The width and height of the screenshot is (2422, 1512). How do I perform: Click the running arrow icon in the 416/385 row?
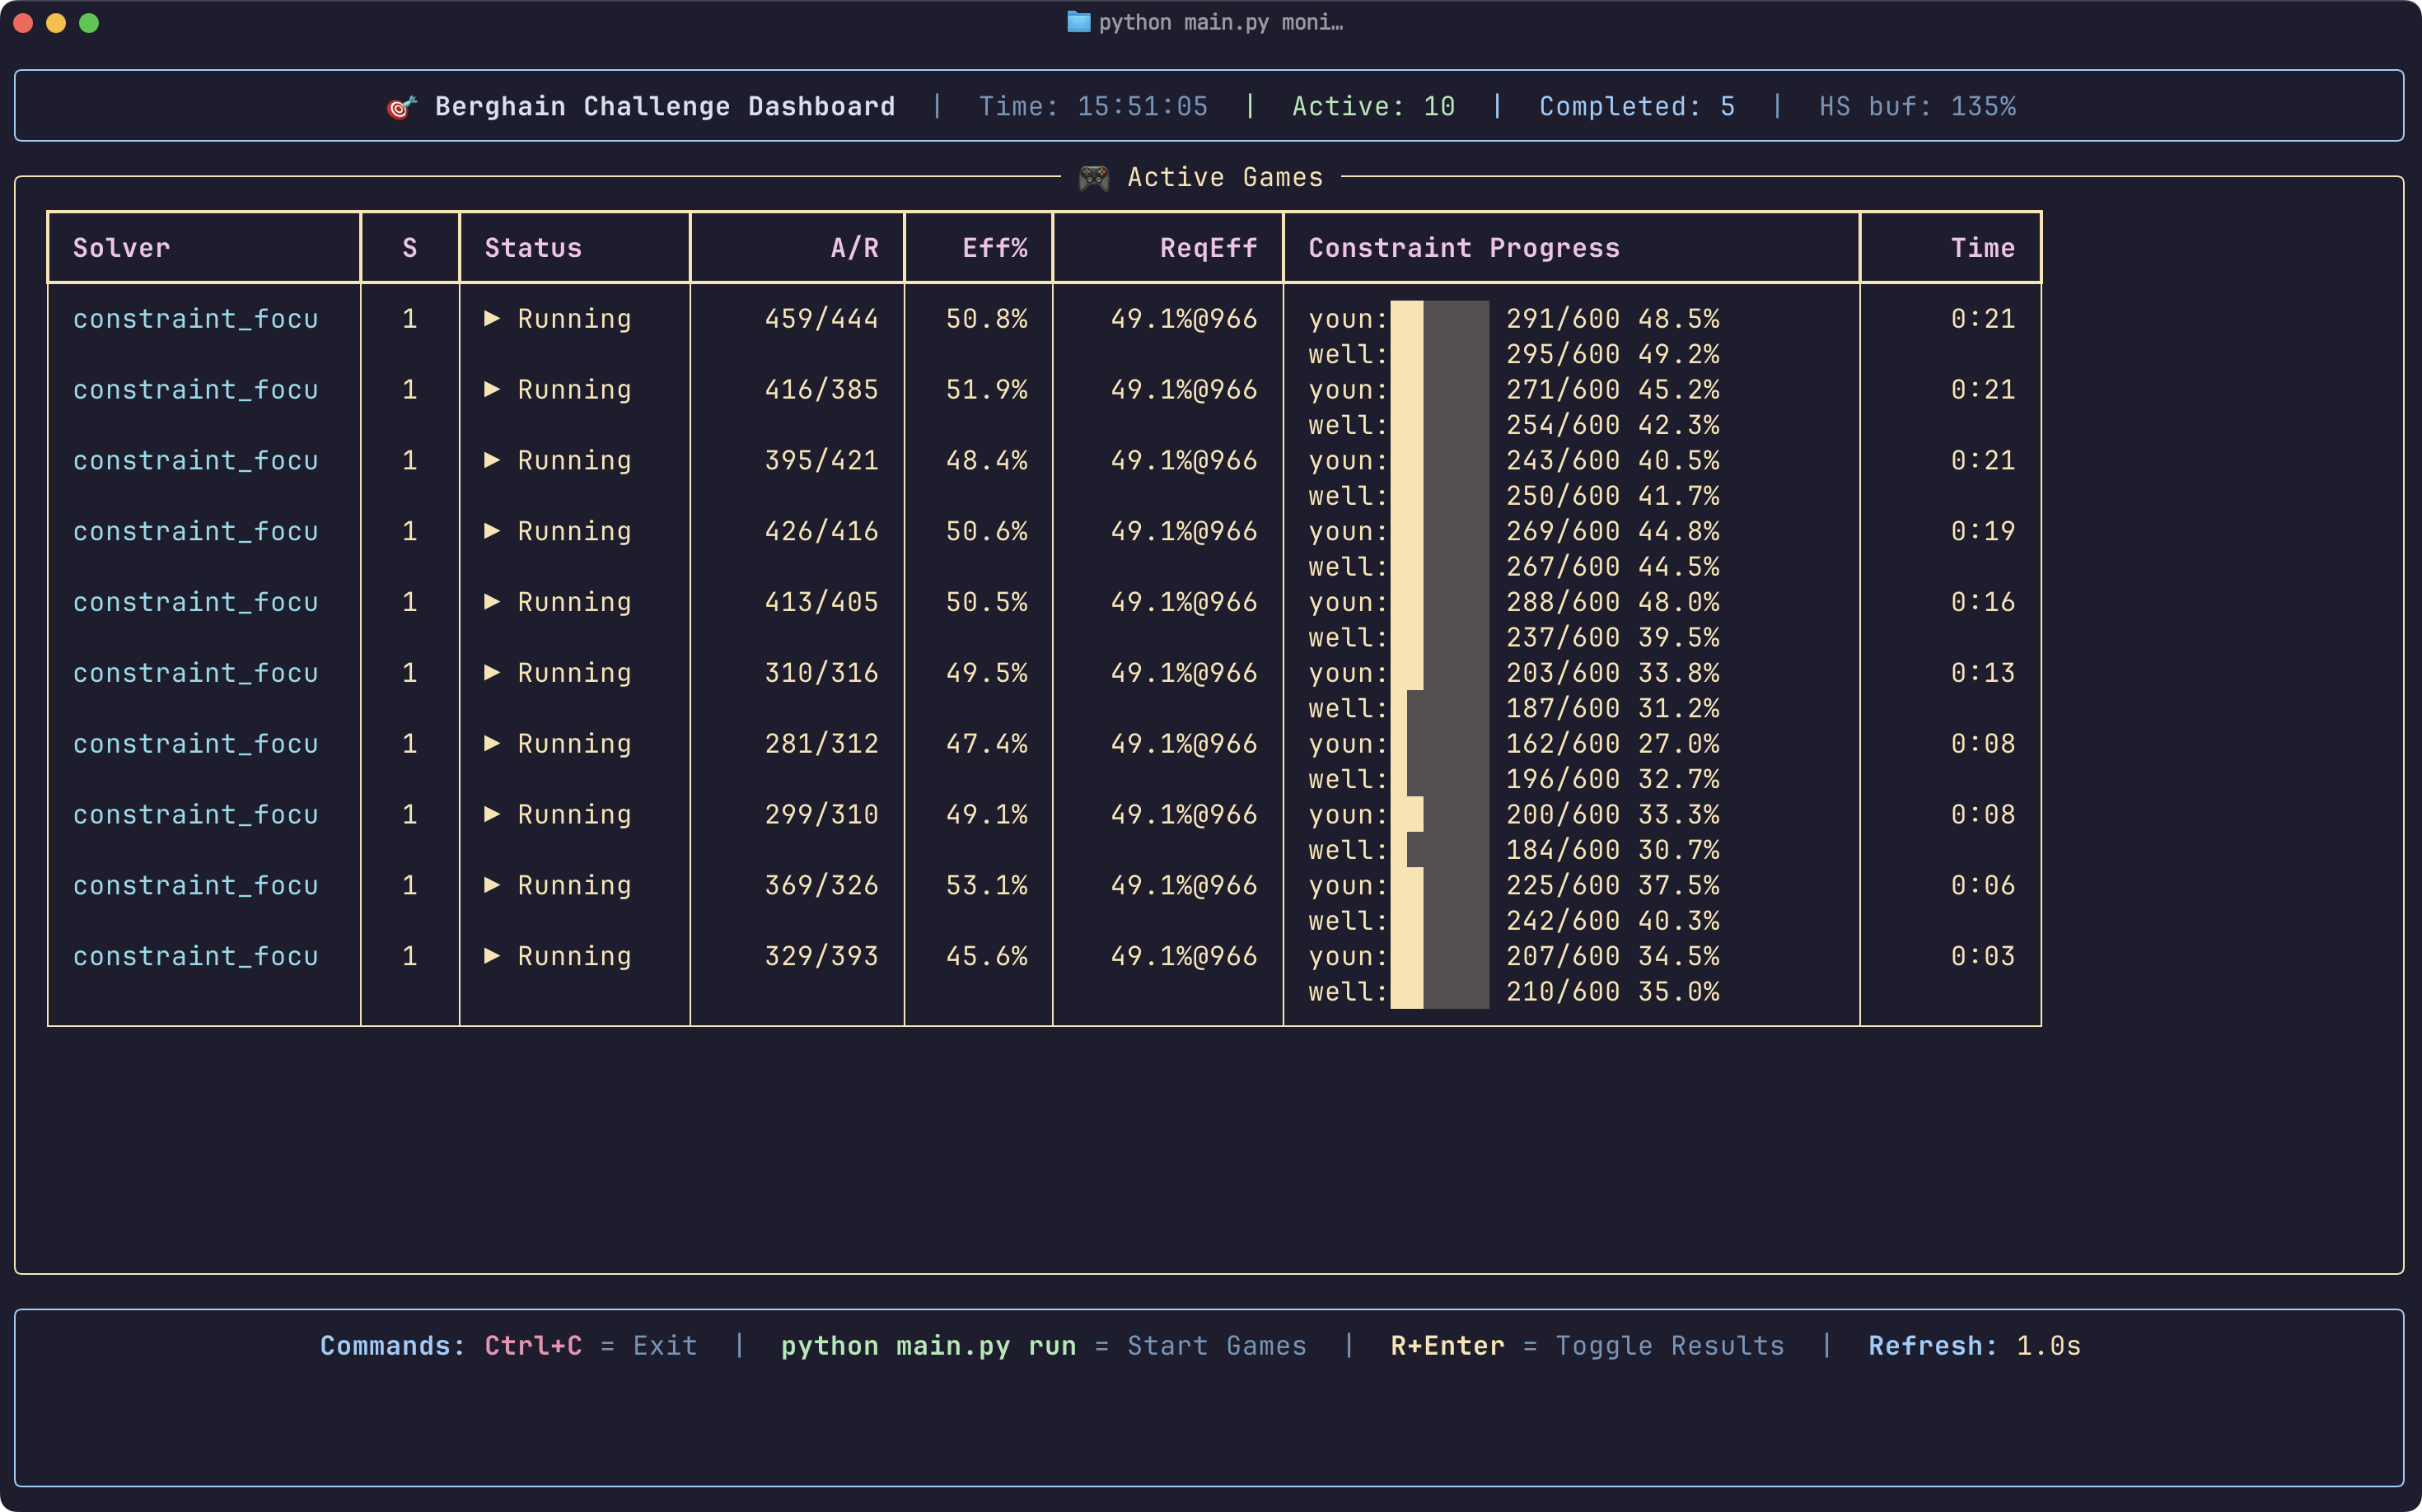492,389
